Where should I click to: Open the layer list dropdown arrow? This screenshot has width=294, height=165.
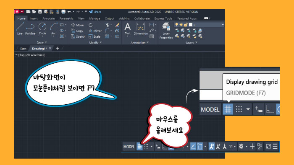tap(223, 25)
